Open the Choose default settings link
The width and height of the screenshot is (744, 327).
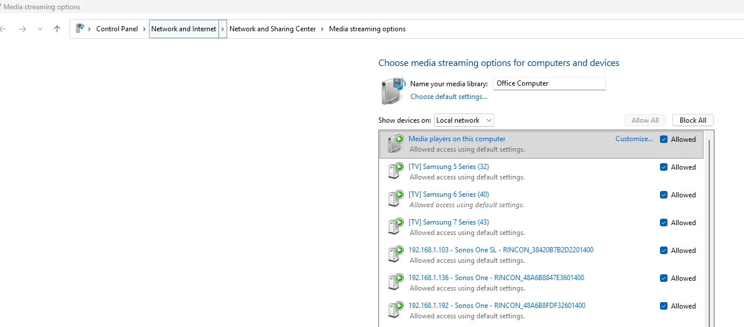tap(448, 97)
